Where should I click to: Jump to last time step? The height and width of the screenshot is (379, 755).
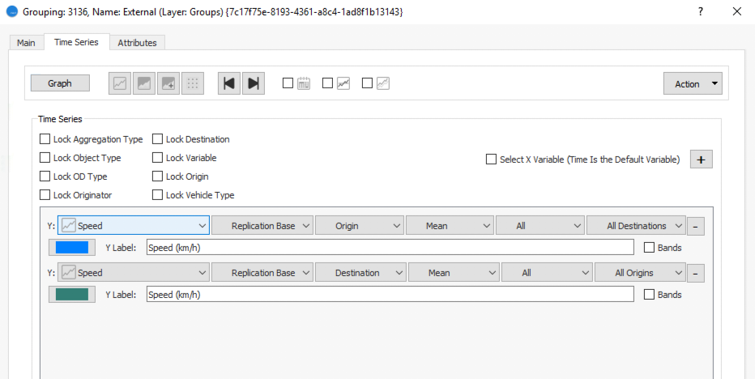tap(254, 83)
